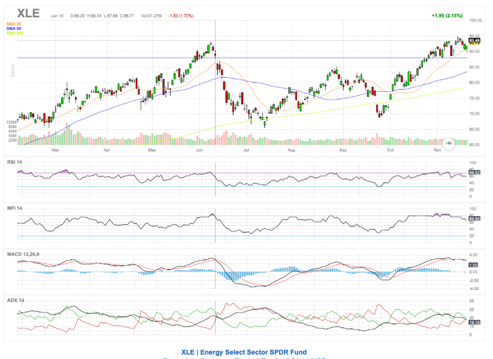Click the ADX value tag 19.18

pos(473,322)
